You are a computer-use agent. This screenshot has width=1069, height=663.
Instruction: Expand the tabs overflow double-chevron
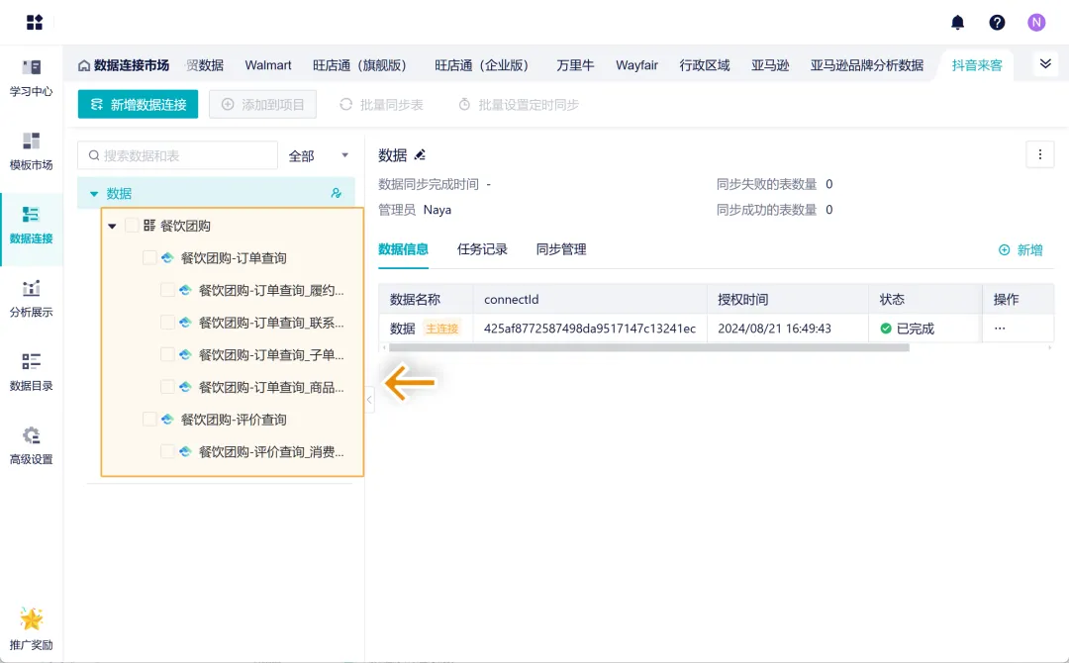1045,64
